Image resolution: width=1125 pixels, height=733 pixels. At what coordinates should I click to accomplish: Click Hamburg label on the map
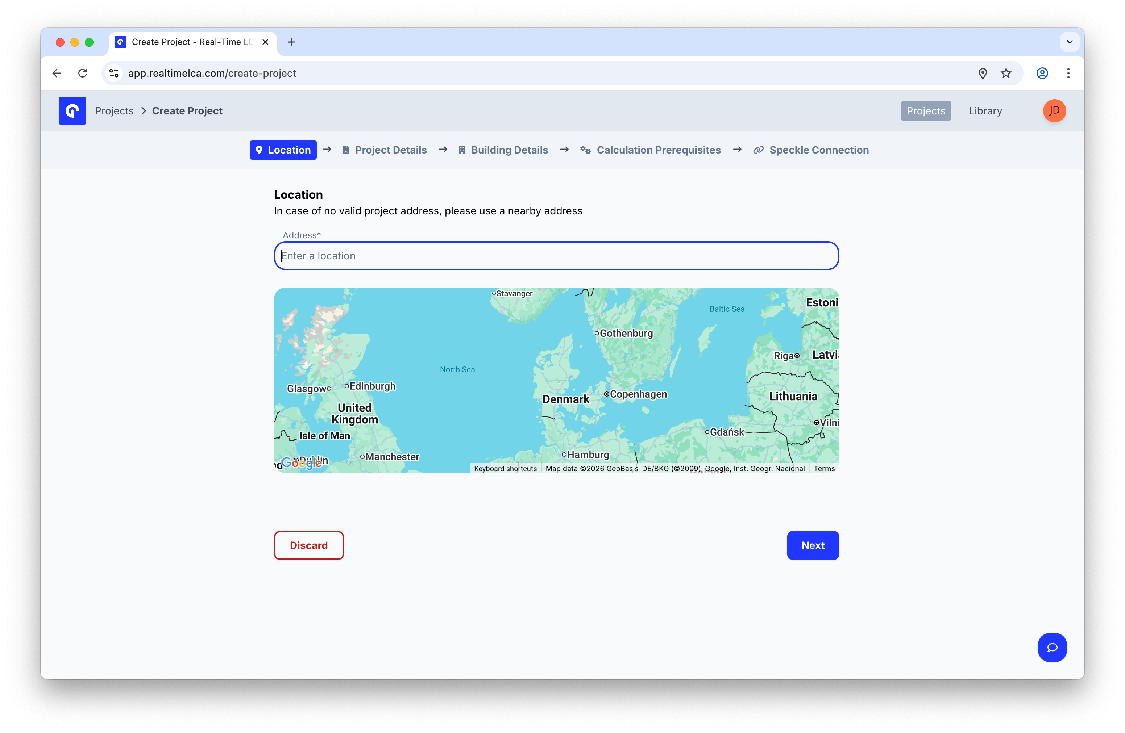[x=588, y=455]
